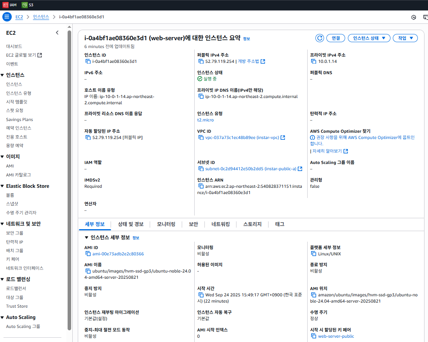
Task: Click the external link icon next to EC2 글로벌 보기
Action: [39, 55]
